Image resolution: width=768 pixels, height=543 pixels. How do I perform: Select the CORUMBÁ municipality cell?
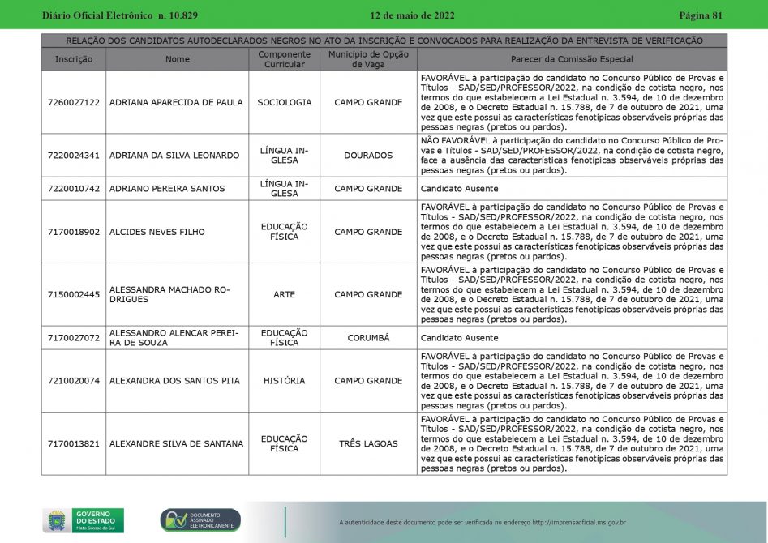[368, 338]
